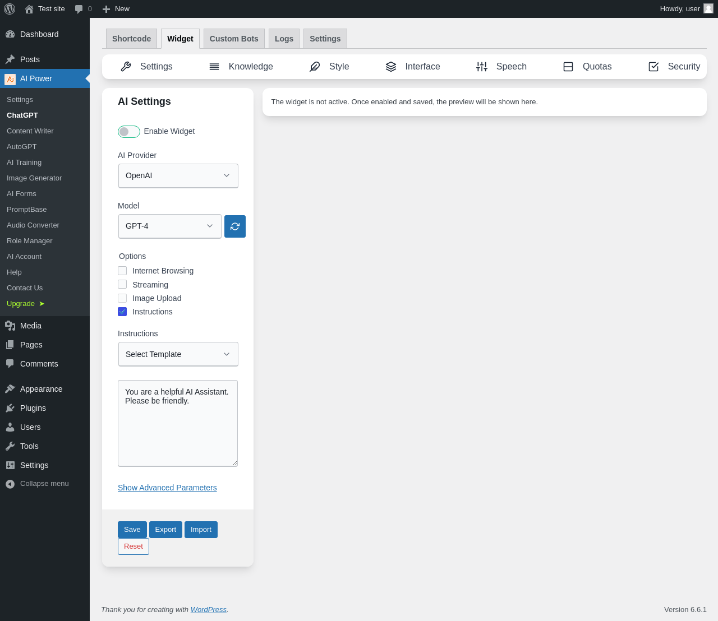This screenshot has height=621, width=718.
Task: Open Content Writer in AI Power submenu
Action: (x=30, y=131)
